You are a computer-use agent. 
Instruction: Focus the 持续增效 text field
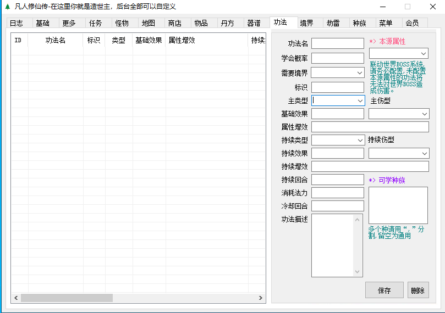370,166
